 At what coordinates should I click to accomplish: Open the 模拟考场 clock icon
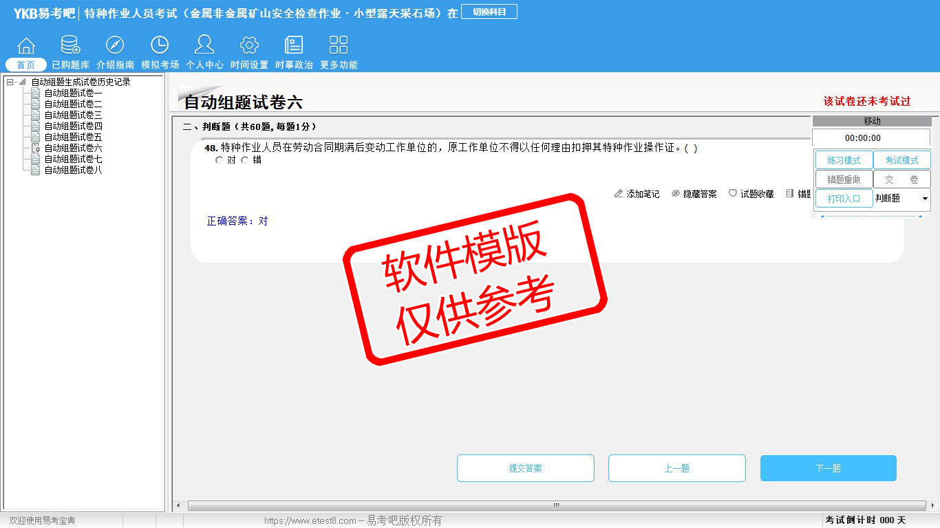(x=160, y=46)
